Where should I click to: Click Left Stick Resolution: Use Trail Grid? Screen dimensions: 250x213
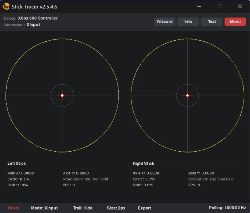(x=86, y=179)
